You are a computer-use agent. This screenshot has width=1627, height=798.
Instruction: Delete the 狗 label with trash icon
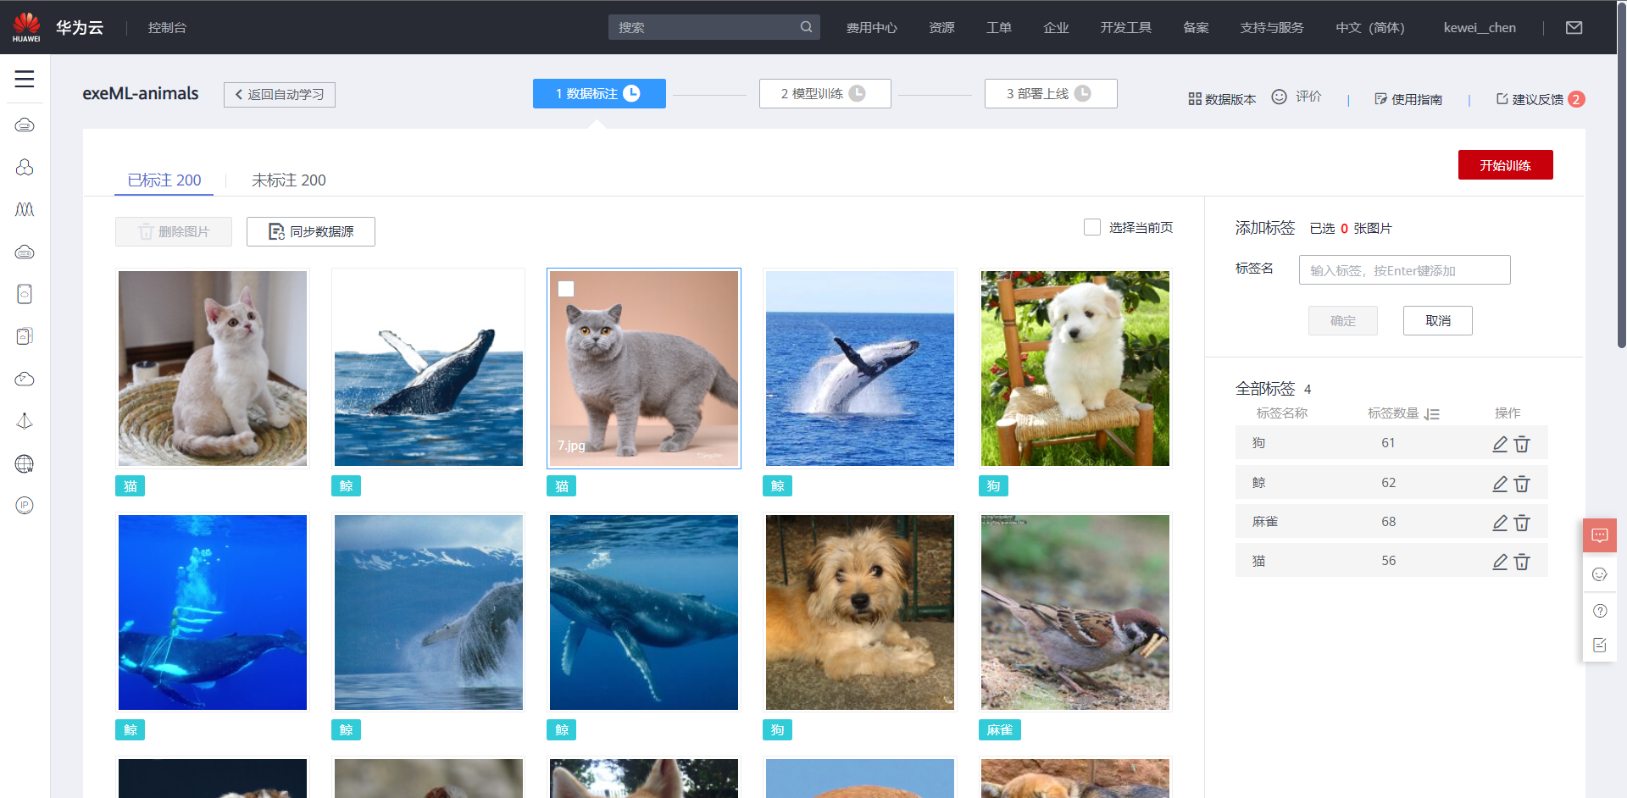coord(1522,444)
